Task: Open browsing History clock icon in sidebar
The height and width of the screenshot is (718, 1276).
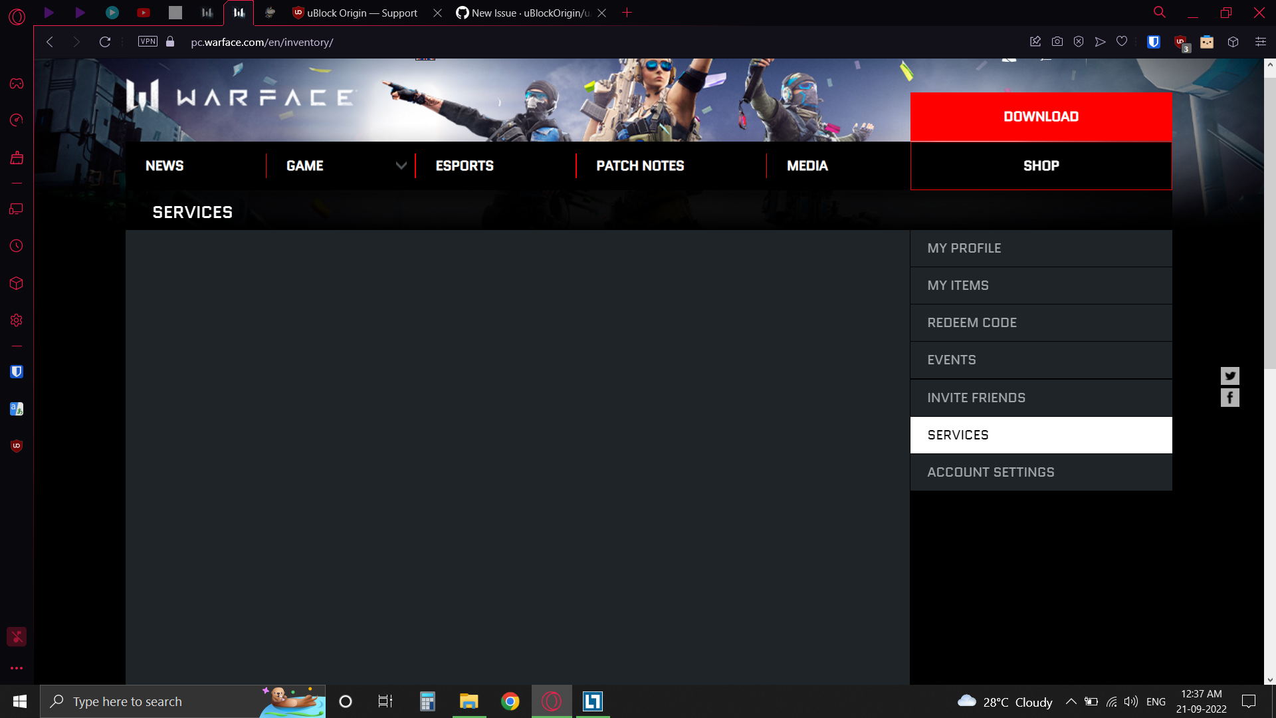Action: click(x=16, y=245)
